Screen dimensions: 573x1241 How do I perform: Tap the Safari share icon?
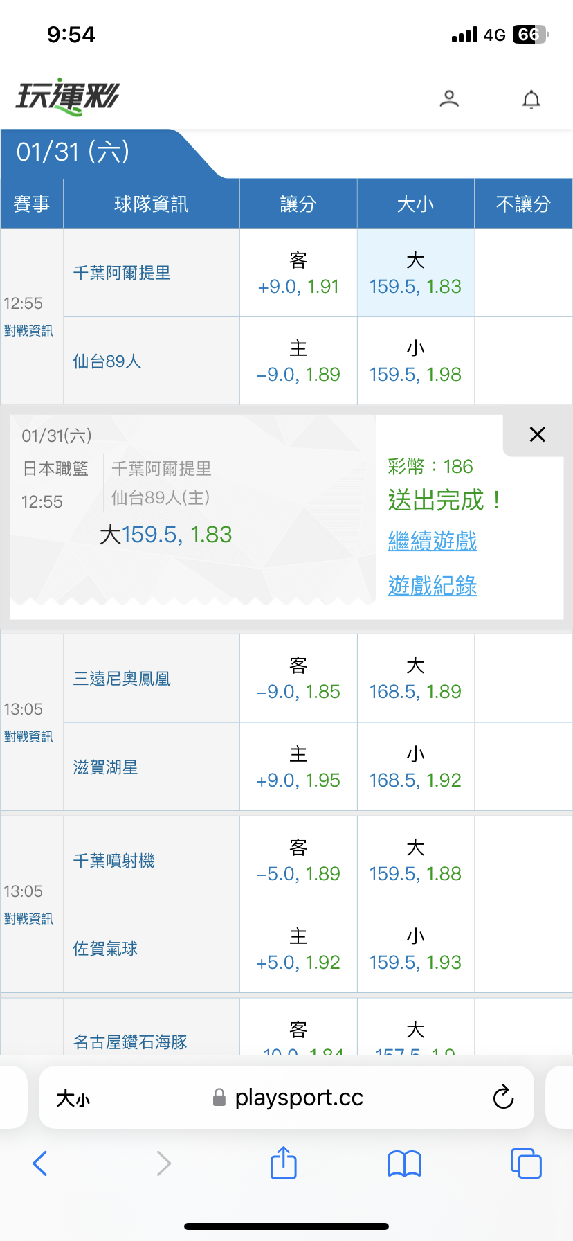283,1163
